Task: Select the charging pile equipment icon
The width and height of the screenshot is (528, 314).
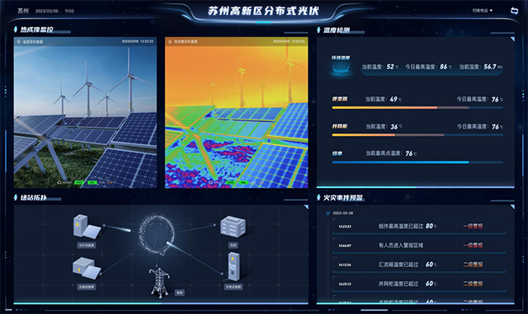Action: 233,267
